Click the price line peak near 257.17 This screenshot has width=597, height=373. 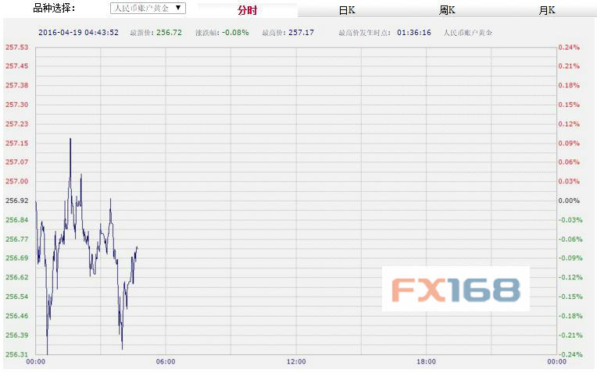click(70, 140)
